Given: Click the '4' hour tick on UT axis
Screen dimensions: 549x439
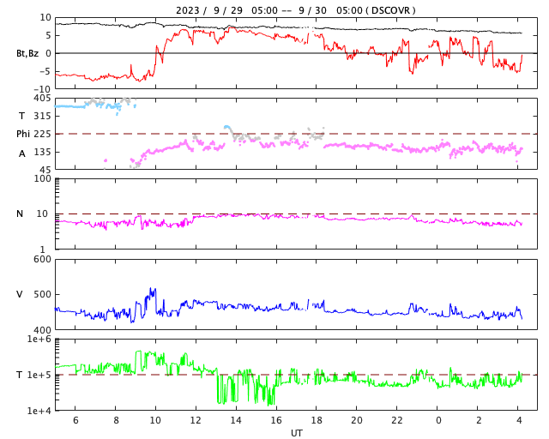Looking at the screenshot, I should [519, 420].
